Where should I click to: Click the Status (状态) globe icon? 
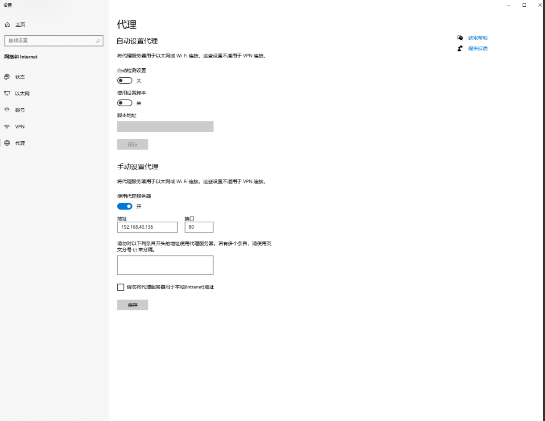pyautogui.click(x=7, y=77)
